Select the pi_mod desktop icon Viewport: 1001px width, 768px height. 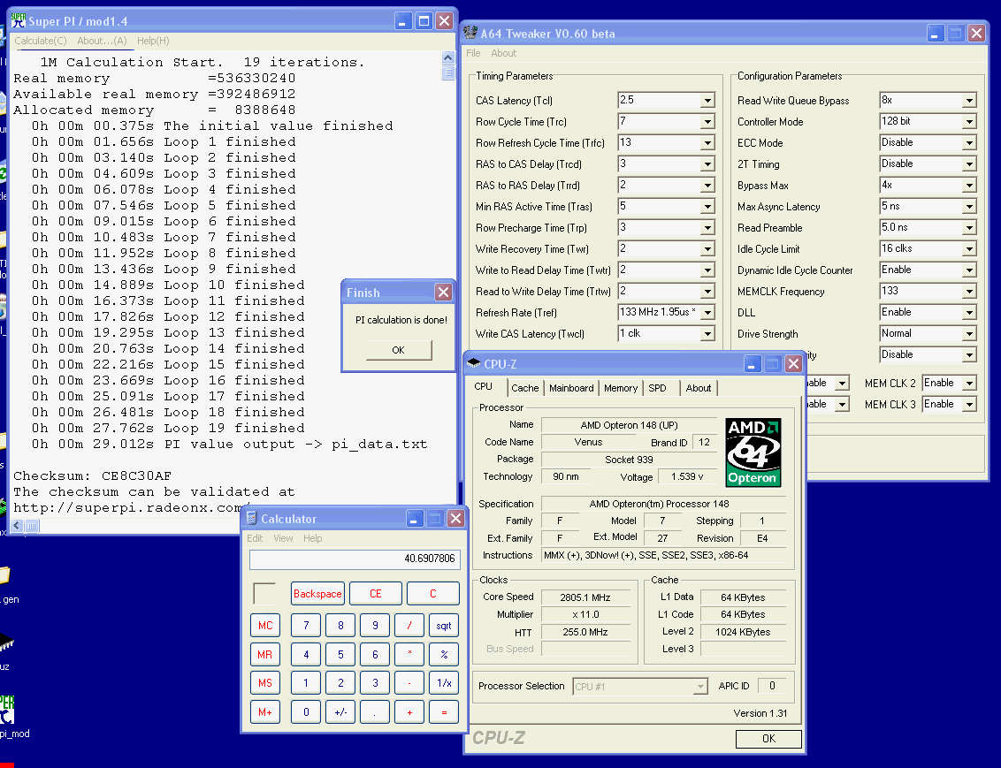coord(7,710)
